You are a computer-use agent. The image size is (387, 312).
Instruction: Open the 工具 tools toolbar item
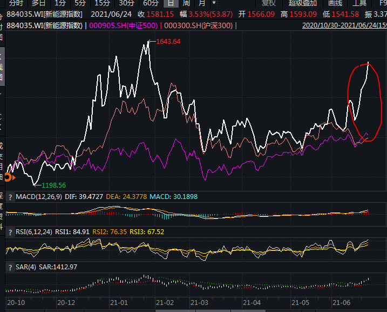(360, 3)
